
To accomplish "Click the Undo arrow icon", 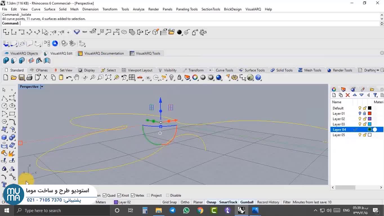I will 69,78.
